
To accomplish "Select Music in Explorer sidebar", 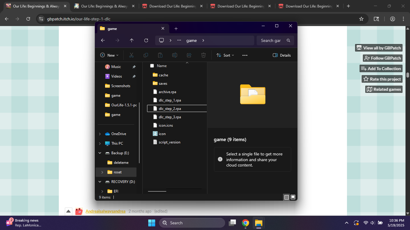I will (x=116, y=67).
